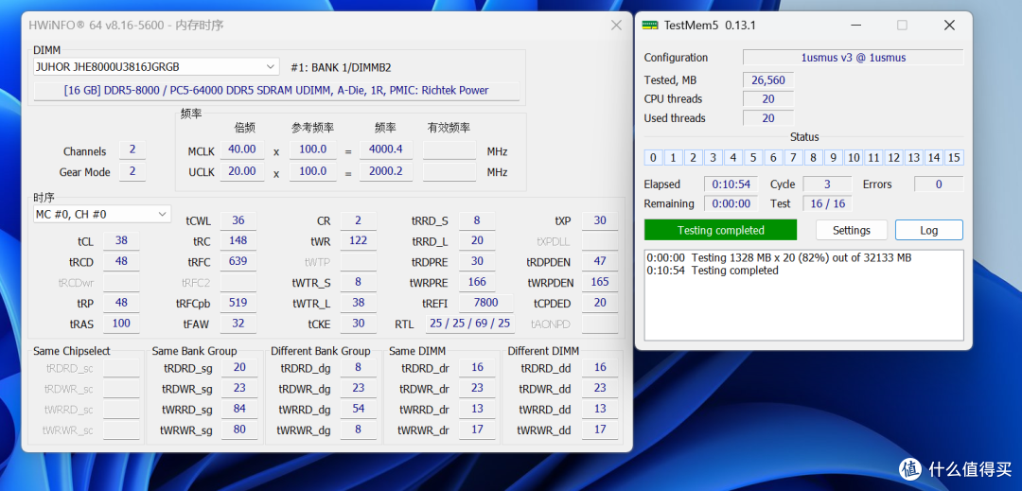Click the tWR value 122

tap(359, 240)
